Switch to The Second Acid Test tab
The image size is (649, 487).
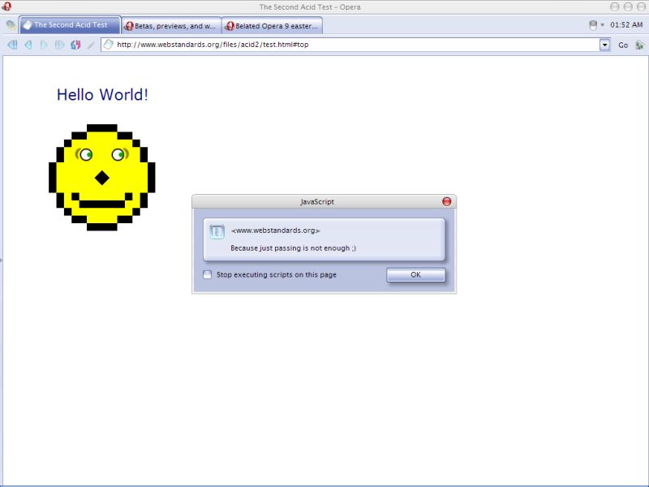point(70,25)
